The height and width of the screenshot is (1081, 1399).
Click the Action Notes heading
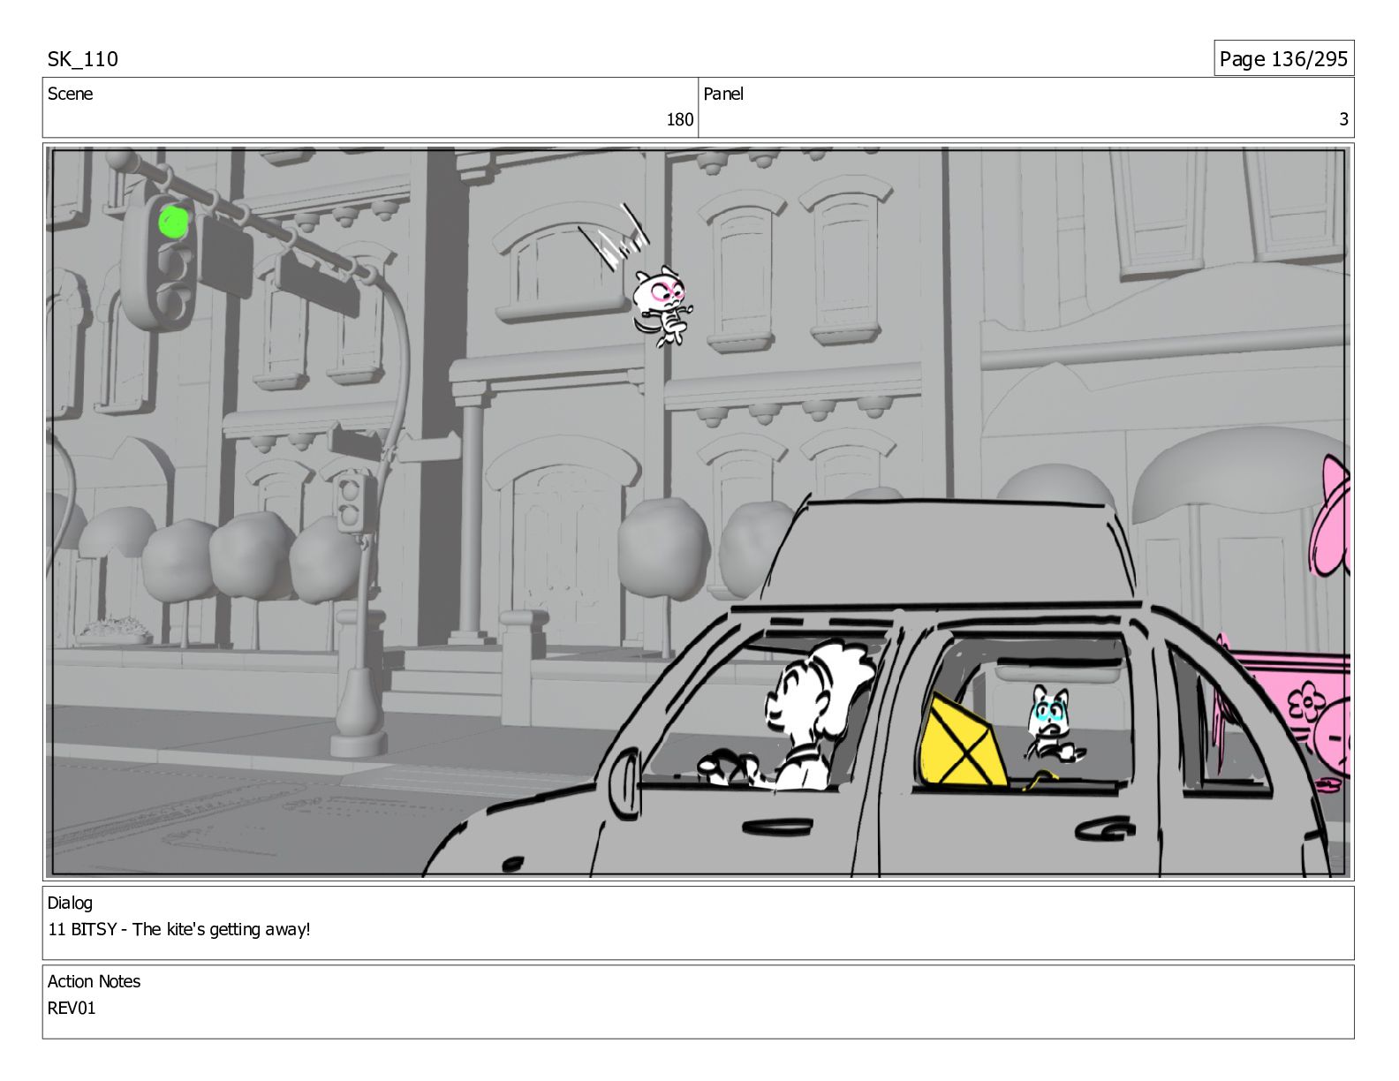click(94, 981)
